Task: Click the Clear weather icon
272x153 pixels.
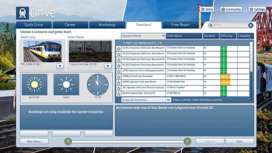Action: (x=66, y=85)
